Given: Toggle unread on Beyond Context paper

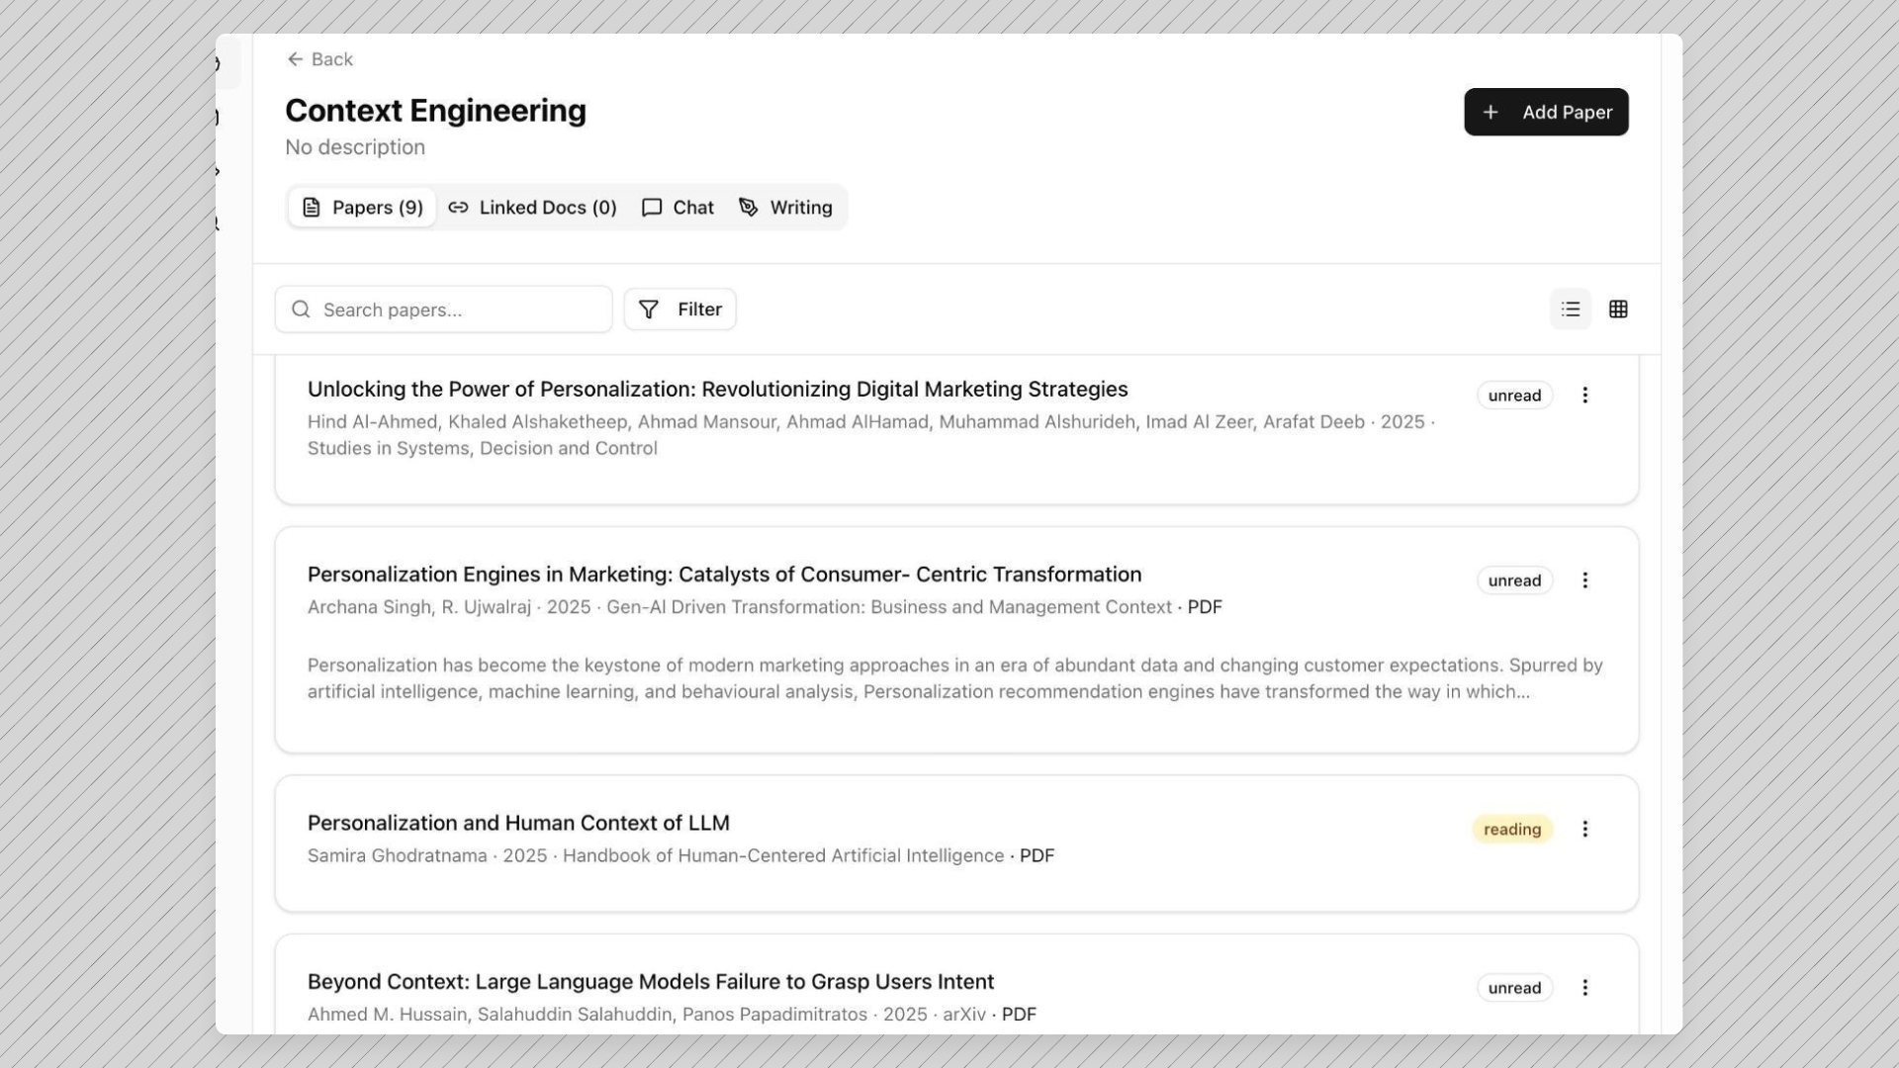Looking at the screenshot, I should coord(1514,988).
